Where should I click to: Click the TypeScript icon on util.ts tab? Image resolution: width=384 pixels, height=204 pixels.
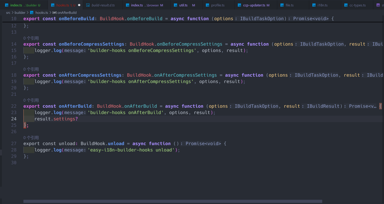coord(175,5)
